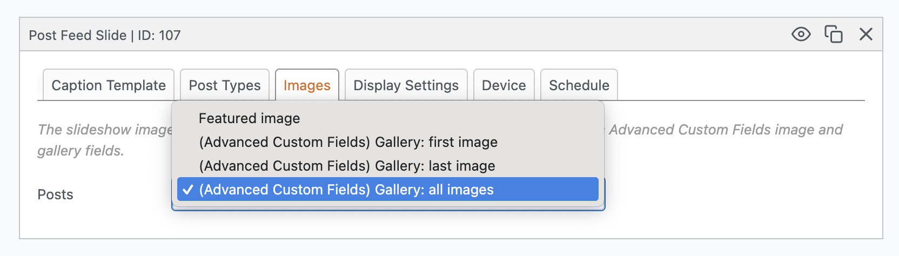The height and width of the screenshot is (256, 899).
Task: Duplicate this slide using the copy icon
Action: click(833, 35)
